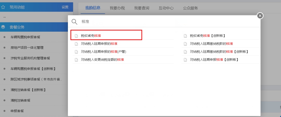Switch to 我要查询 tab
Screen dimensions: 281x117
142,8
